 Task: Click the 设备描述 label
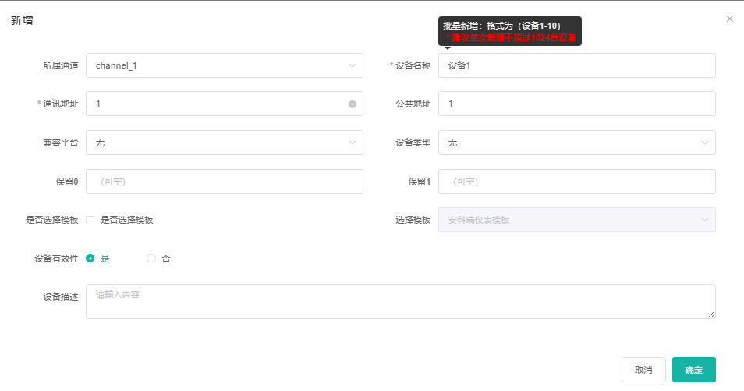coord(60,297)
